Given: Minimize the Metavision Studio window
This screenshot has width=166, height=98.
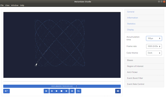Looking at the screenshot, I should pyautogui.click(x=159, y=2).
